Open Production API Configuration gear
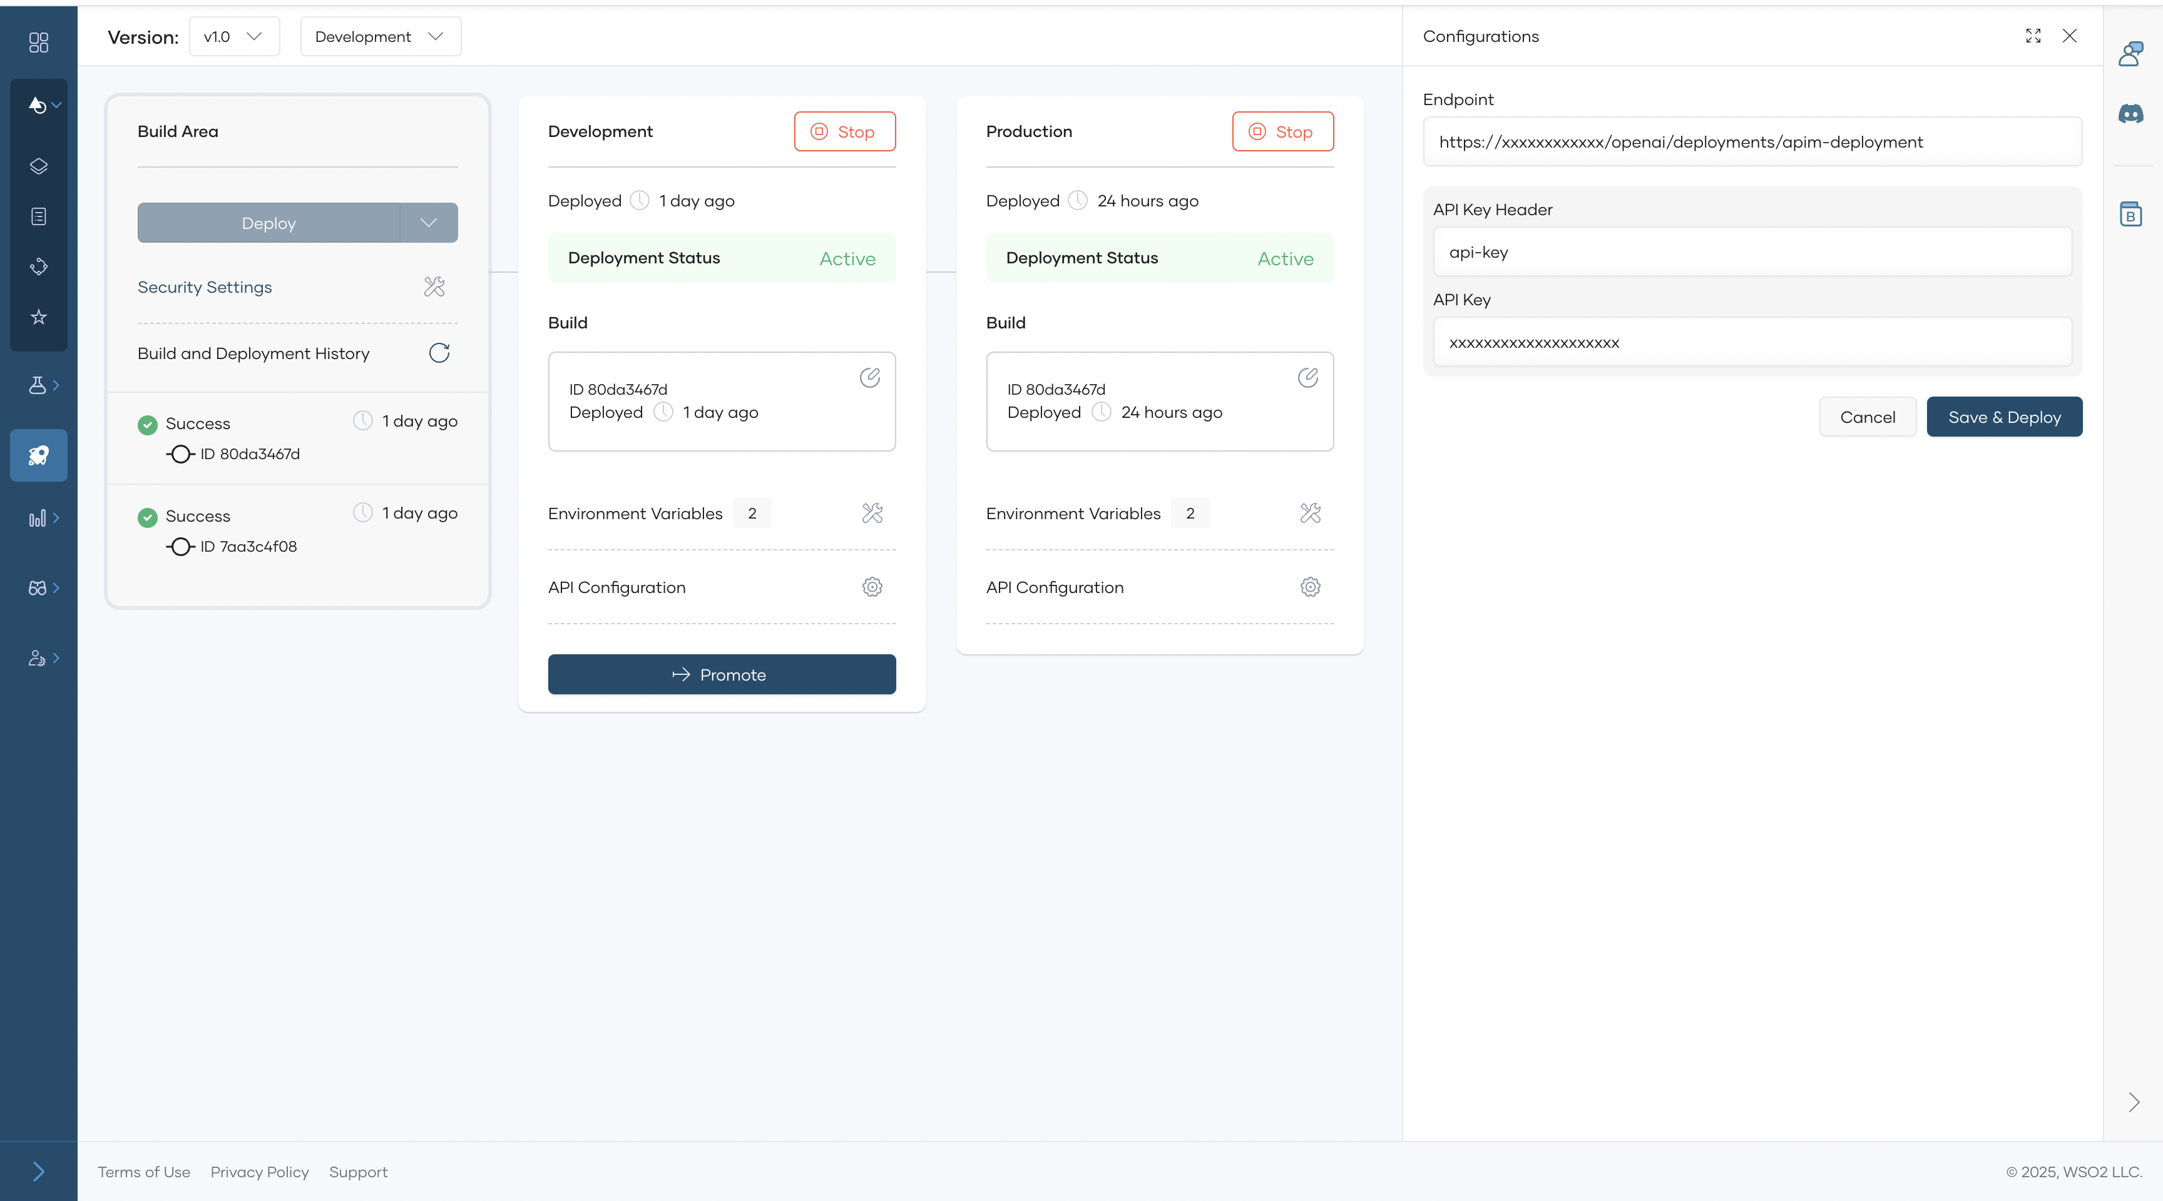Image resolution: width=2163 pixels, height=1201 pixels. (x=1310, y=587)
